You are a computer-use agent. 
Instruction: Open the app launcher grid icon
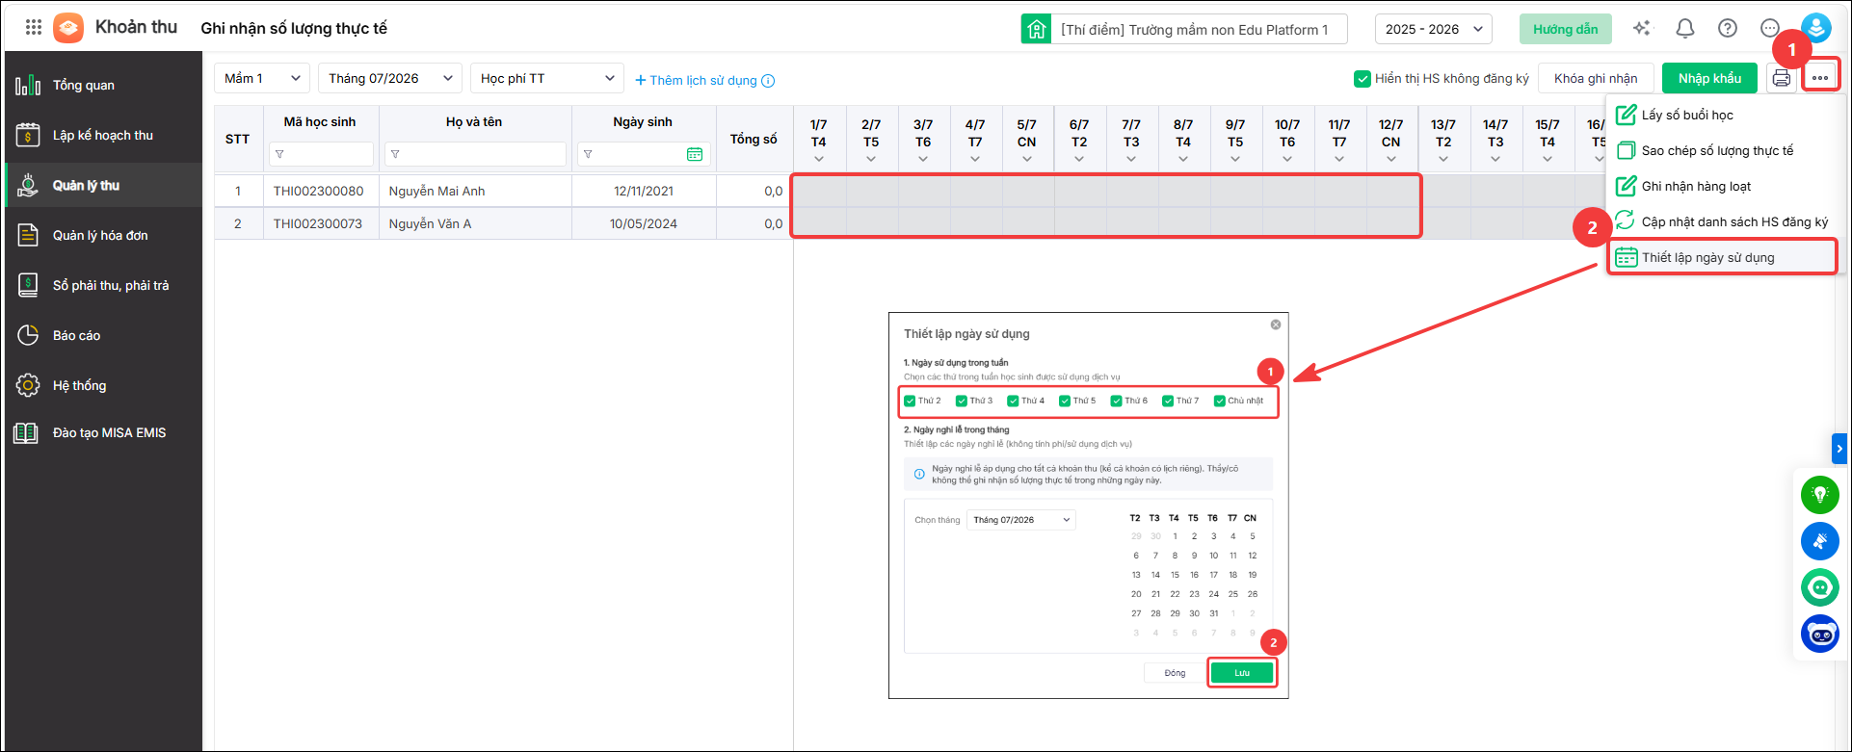(34, 28)
